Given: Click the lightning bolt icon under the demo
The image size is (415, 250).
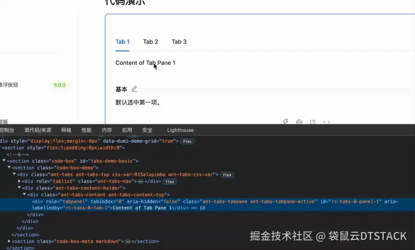Looking at the screenshot, I should 285,122.
